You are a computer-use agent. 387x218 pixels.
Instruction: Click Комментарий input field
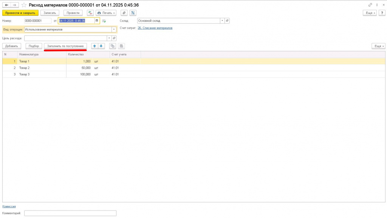70,213
